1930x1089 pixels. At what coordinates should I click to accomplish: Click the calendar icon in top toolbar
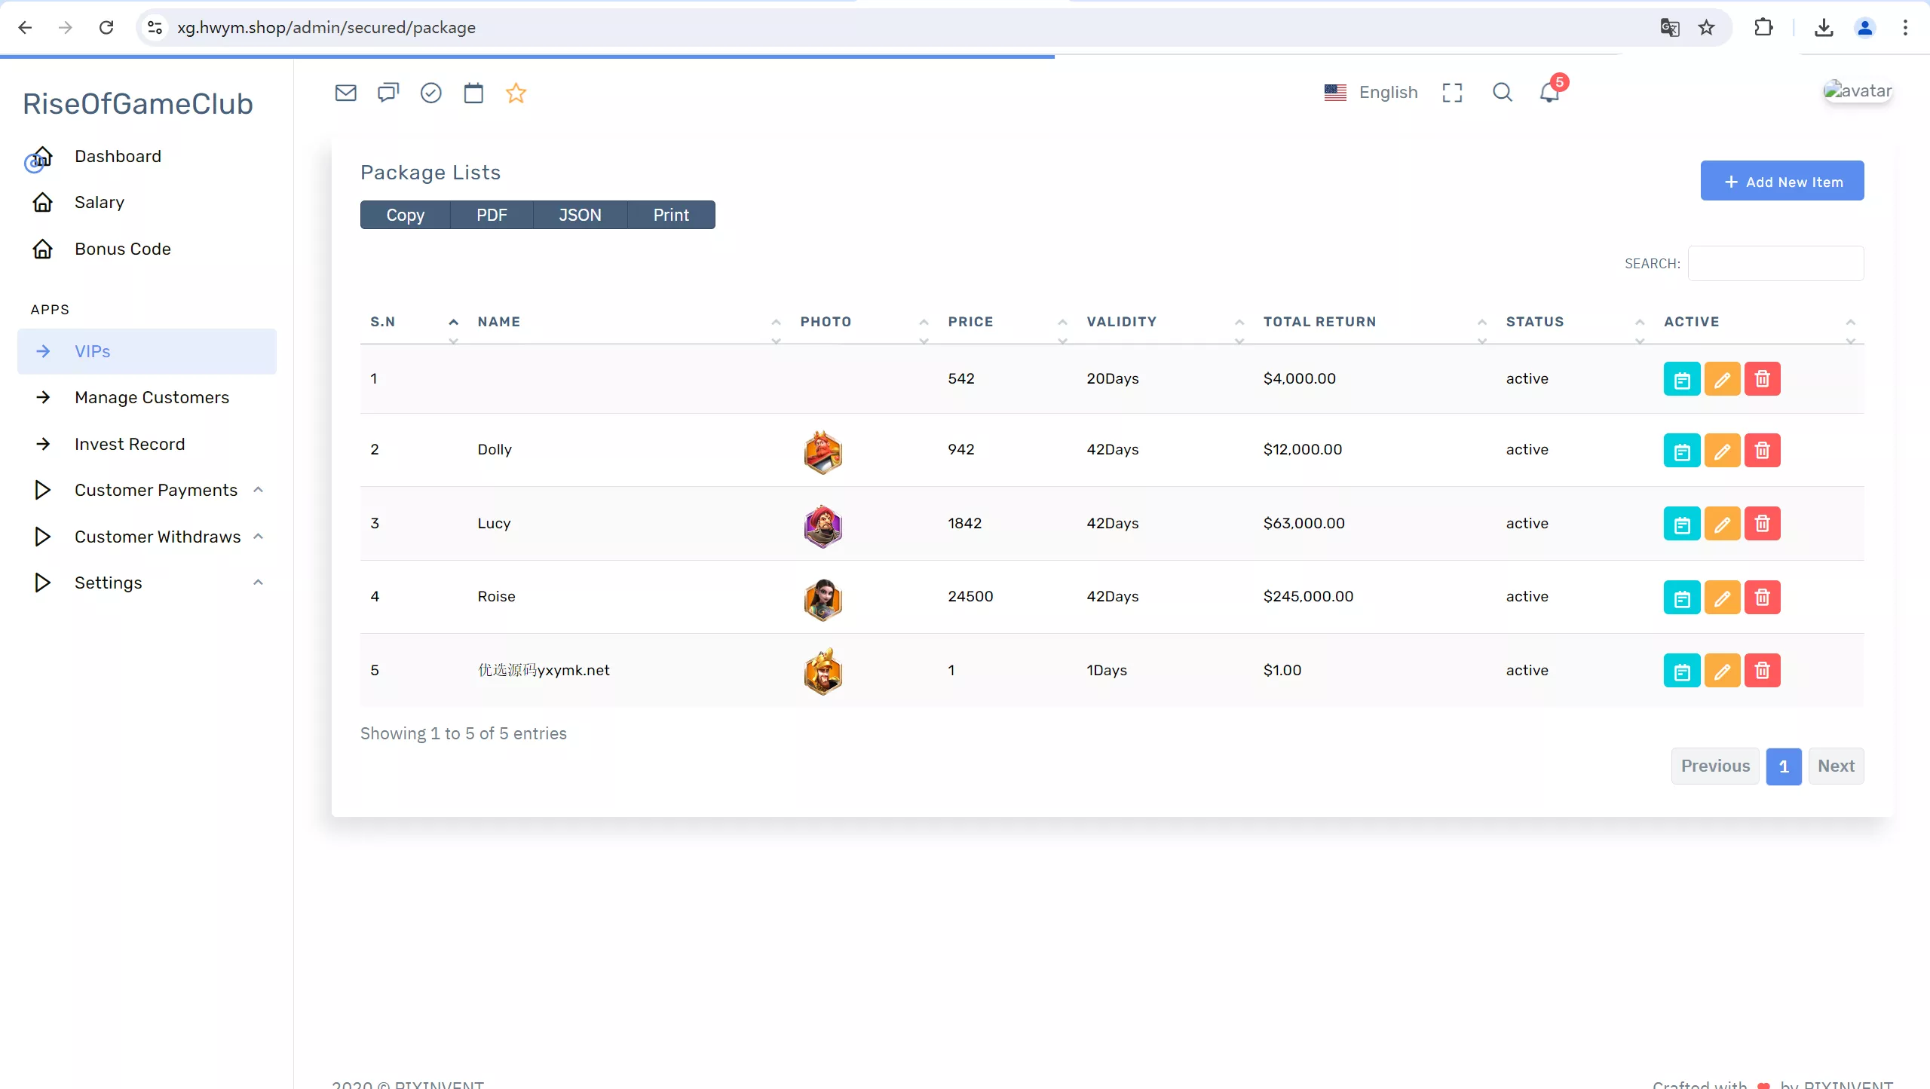[473, 93]
